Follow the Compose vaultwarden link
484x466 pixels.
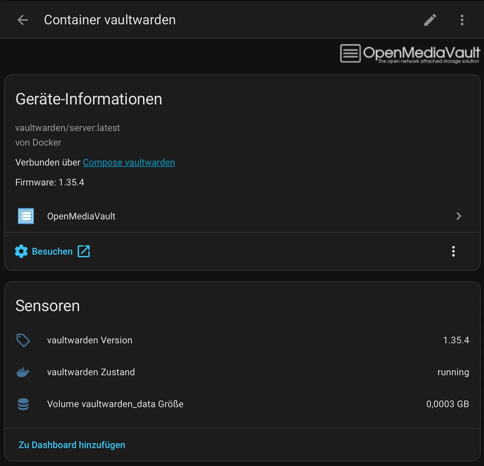pyautogui.click(x=129, y=162)
